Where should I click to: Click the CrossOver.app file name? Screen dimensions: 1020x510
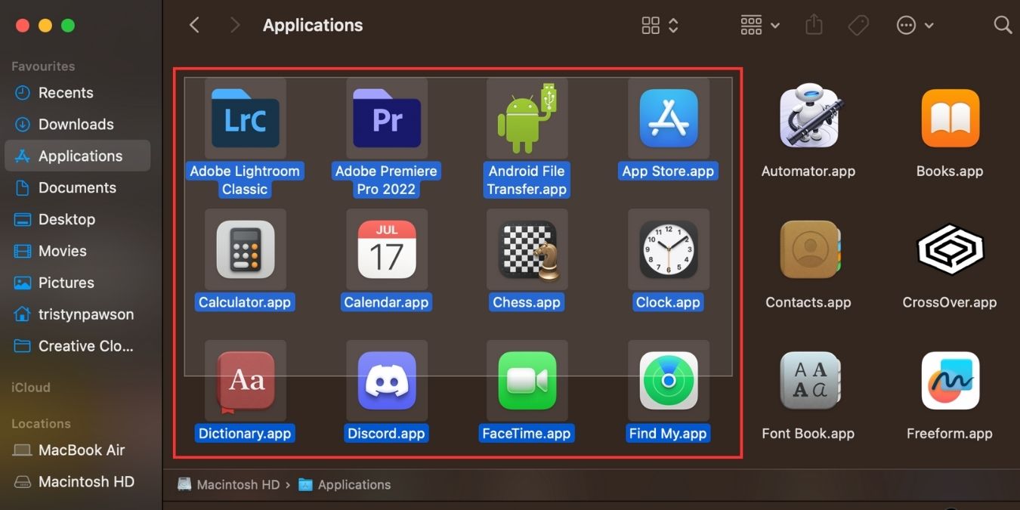click(x=950, y=302)
